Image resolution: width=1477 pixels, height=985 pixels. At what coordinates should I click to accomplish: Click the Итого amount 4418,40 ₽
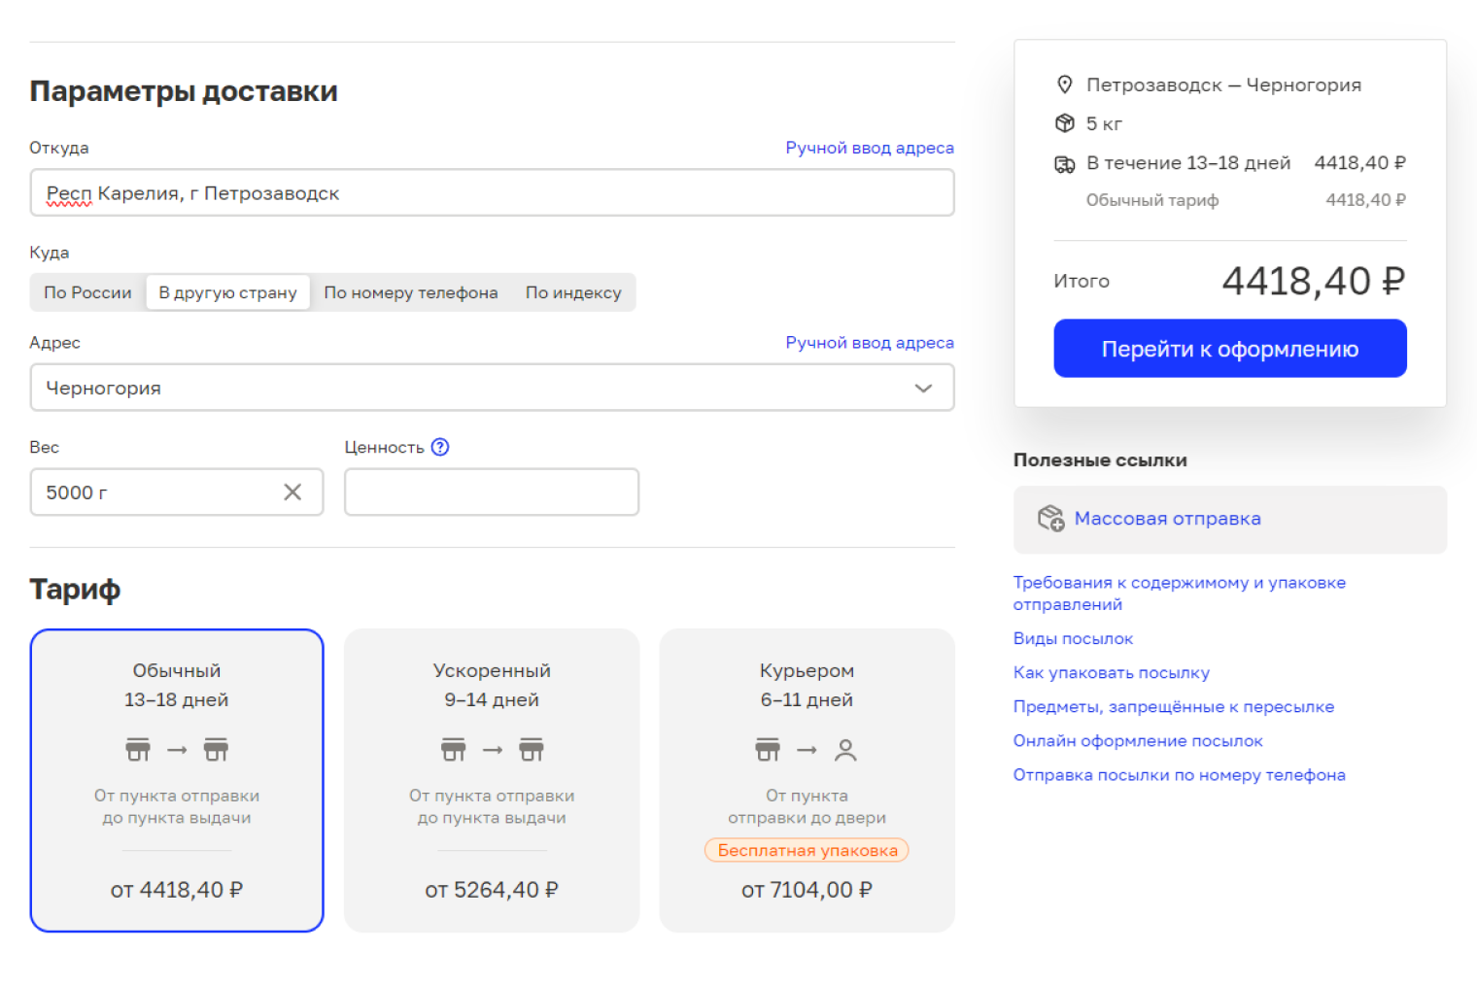coord(1314,281)
